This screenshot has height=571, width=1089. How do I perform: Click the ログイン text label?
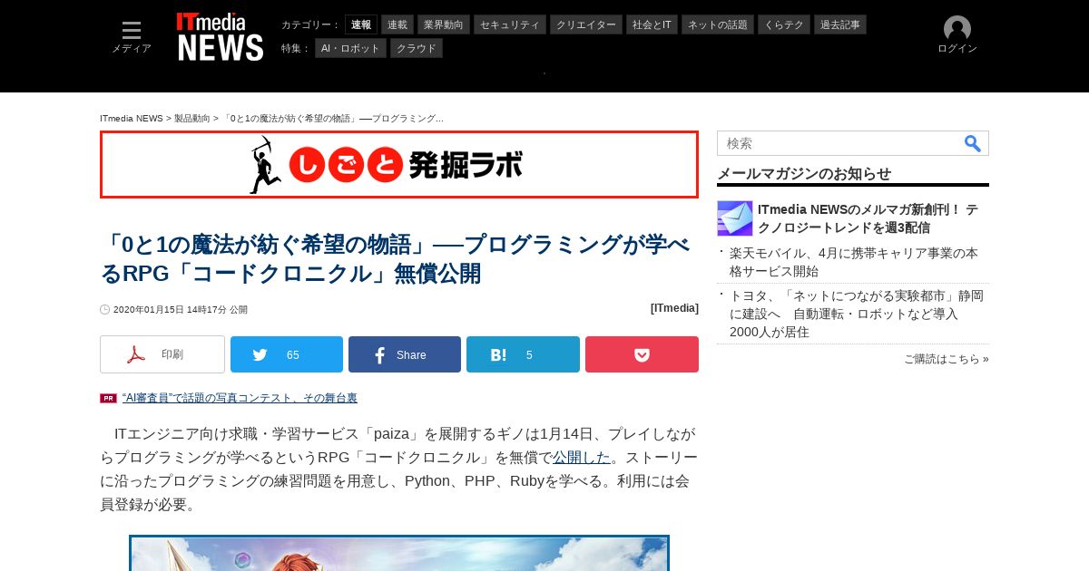(957, 49)
